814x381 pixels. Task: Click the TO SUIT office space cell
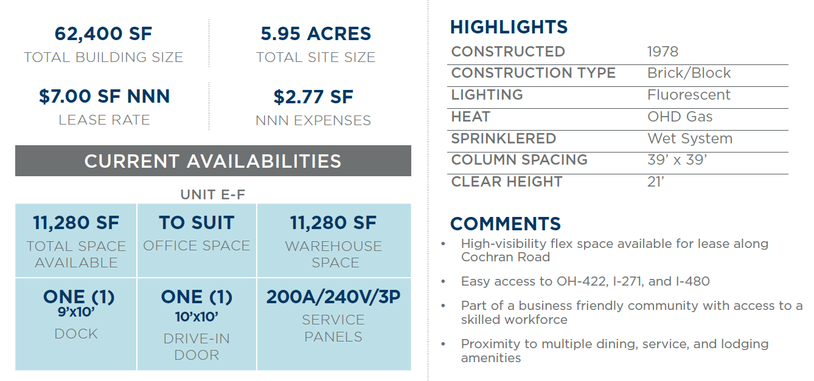(197, 241)
